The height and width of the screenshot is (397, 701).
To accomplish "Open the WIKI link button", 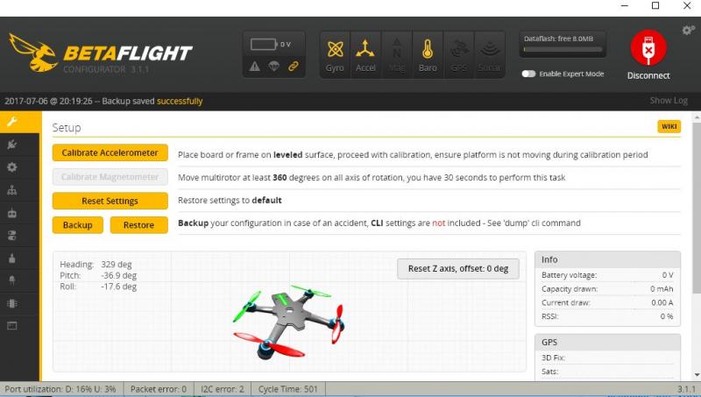I will [669, 126].
